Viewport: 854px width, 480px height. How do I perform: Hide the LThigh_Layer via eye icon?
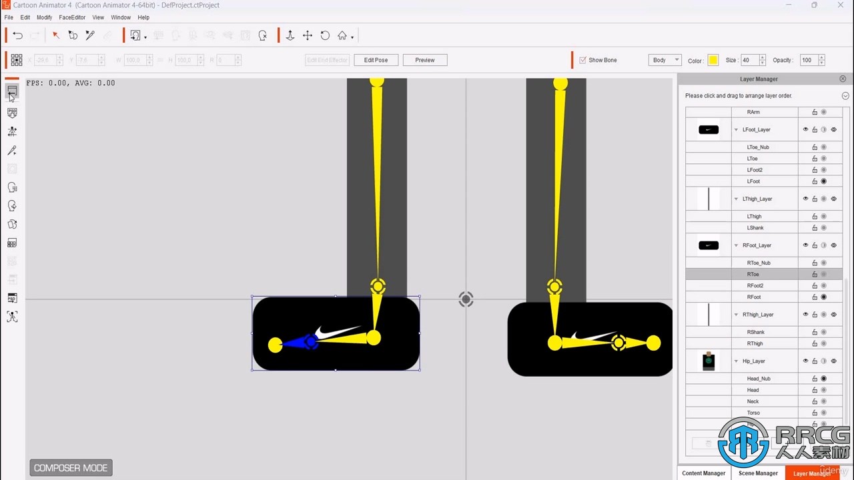805,199
